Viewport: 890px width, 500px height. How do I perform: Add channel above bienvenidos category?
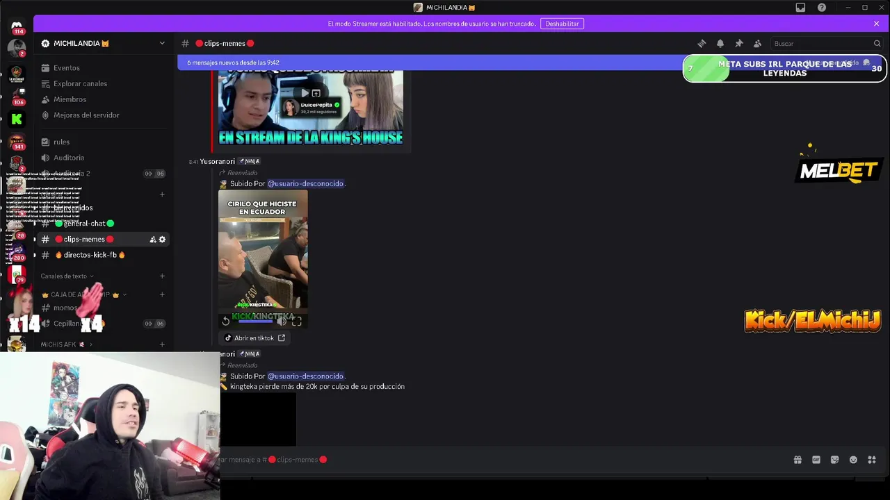pos(162,194)
